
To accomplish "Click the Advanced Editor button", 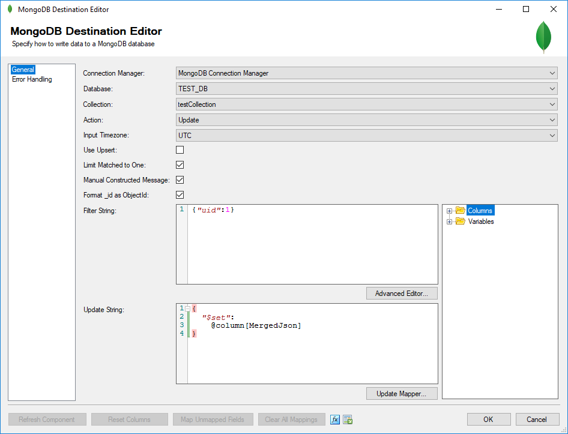I will [x=402, y=294].
